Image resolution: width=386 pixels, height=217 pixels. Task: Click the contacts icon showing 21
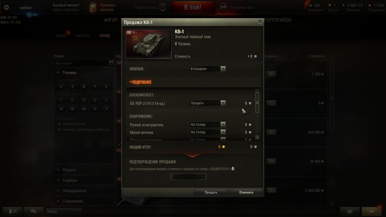pos(13,211)
